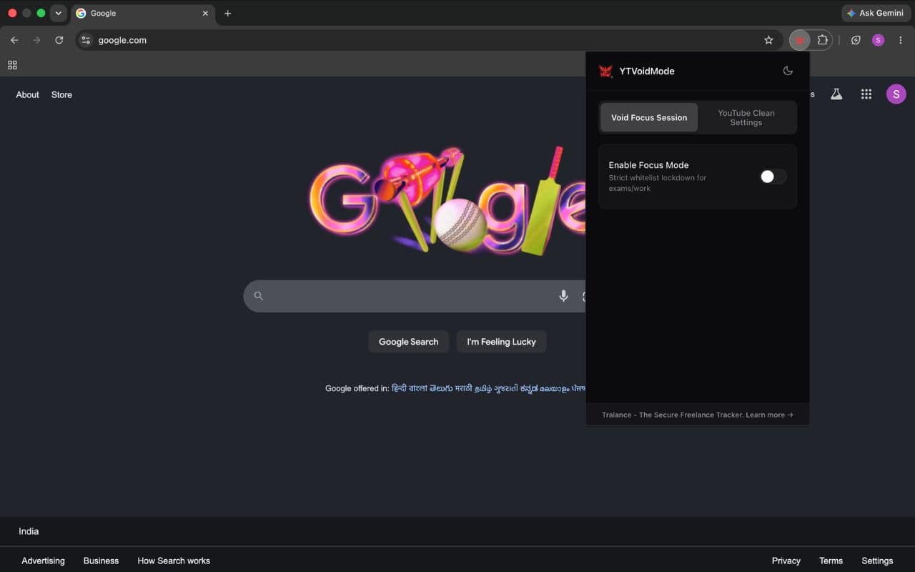Click the browser forward arrow
Viewport: 915px width, 572px height.
(36, 40)
